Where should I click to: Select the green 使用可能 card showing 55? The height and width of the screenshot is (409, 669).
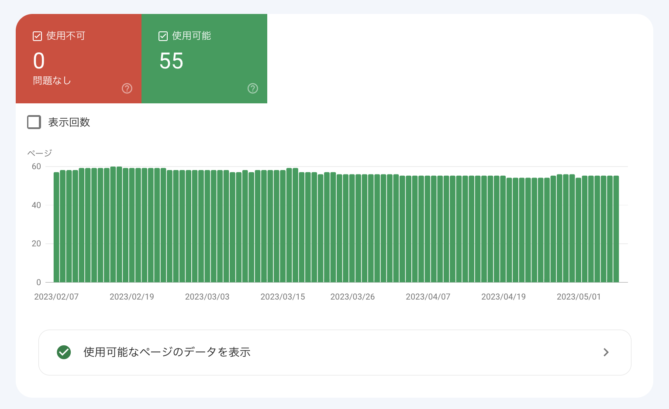[204, 58]
